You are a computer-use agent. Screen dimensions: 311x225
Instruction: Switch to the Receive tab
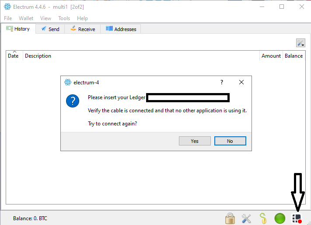(83, 29)
